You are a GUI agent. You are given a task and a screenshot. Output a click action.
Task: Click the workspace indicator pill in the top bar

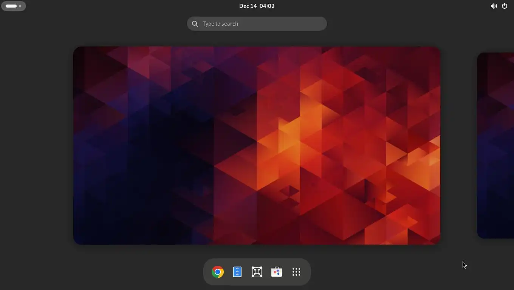(14, 6)
